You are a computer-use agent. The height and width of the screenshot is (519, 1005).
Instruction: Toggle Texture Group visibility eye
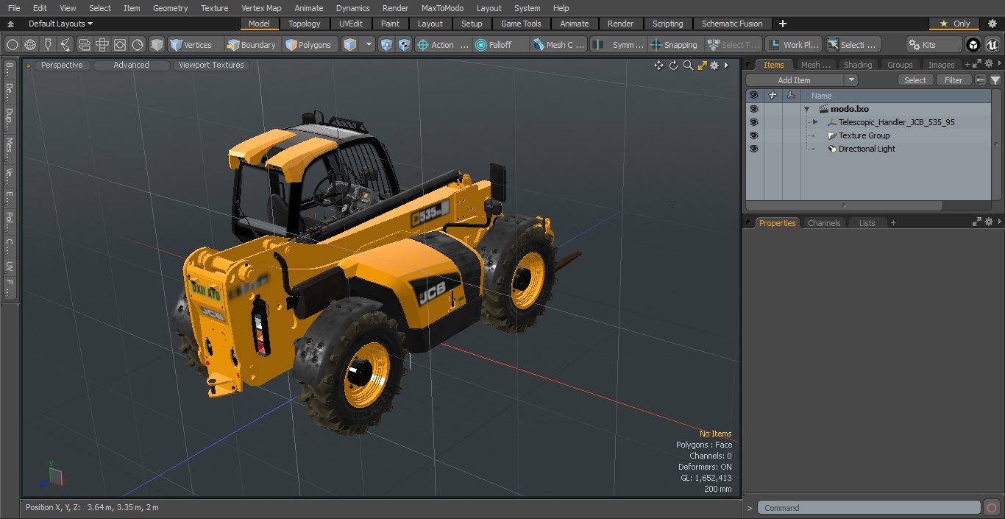click(753, 135)
